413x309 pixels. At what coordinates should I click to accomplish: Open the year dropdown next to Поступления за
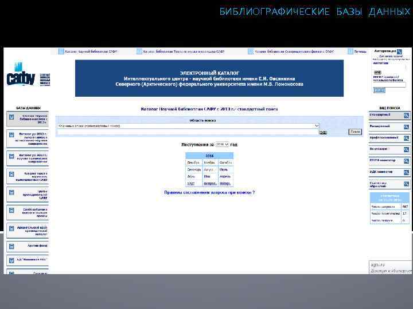coord(222,144)
